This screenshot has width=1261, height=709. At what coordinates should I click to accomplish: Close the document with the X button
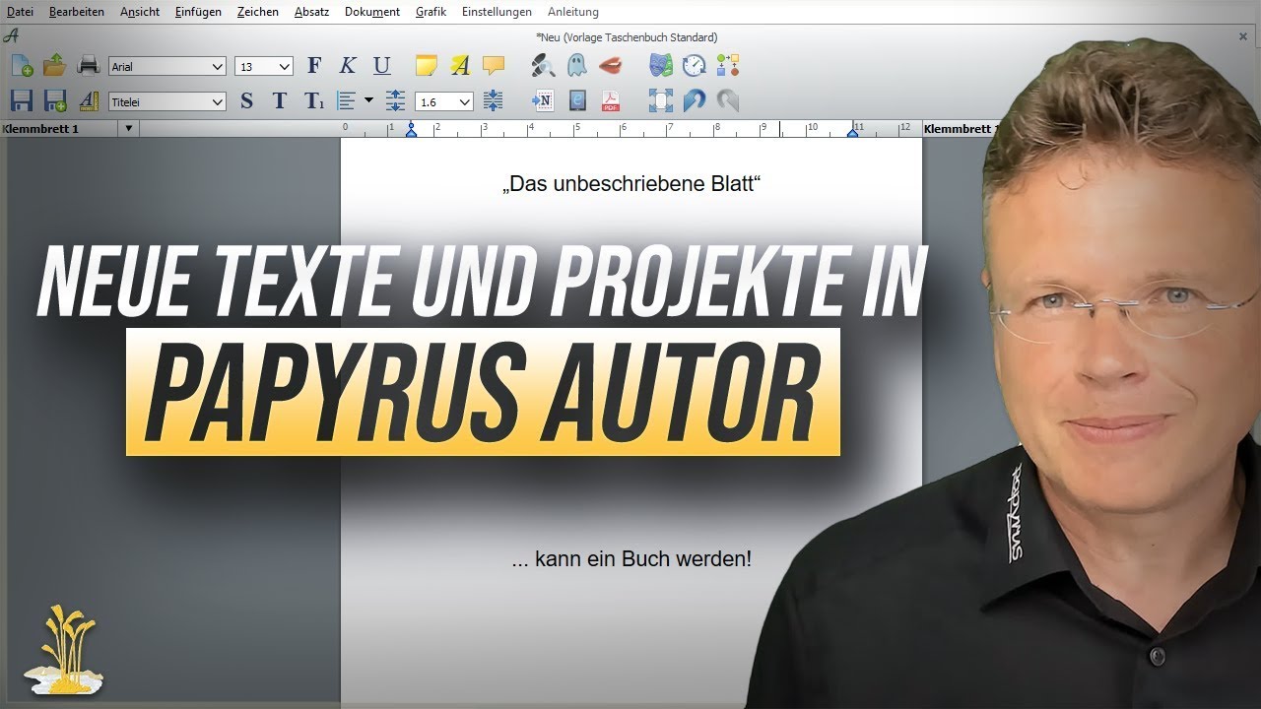1243,36
